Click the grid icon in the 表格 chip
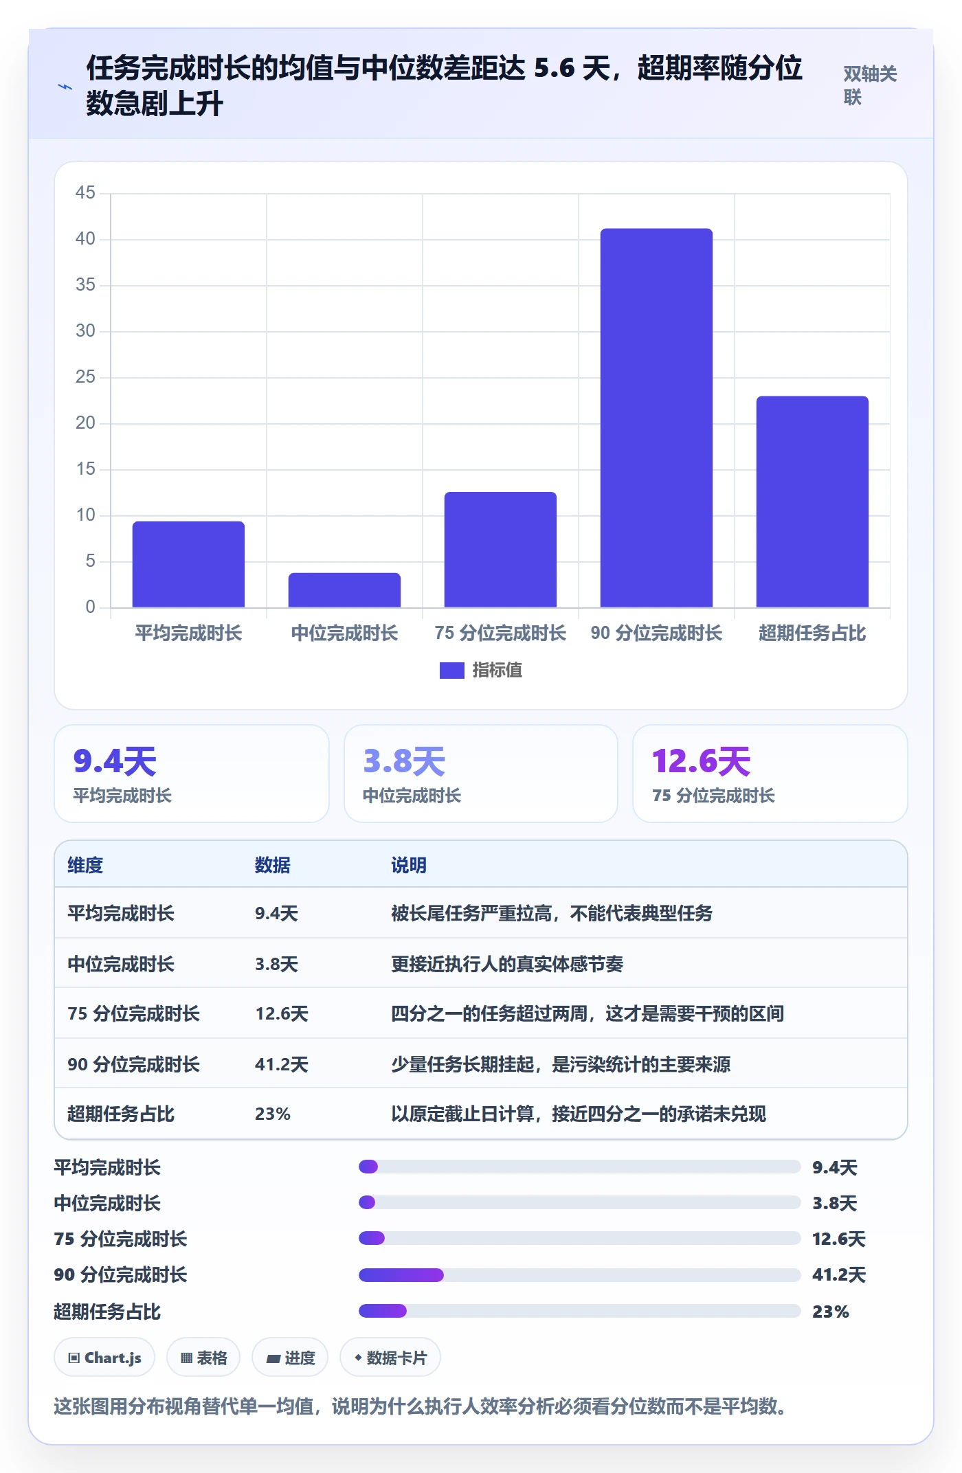 [186, 1358]
